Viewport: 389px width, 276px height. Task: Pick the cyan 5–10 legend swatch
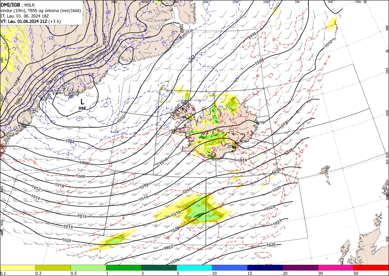[194, 268]
